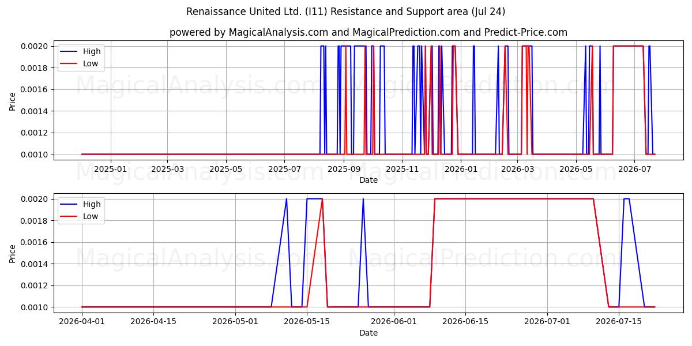This screenshot has width=692, height=346.
Task: Click the '2025-03' tick on the upper chart
Action: click(167, 169)
